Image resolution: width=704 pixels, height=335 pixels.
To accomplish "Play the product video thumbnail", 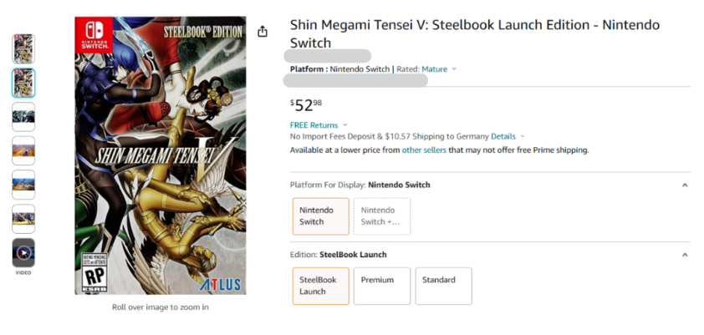I will pos(23,252).
